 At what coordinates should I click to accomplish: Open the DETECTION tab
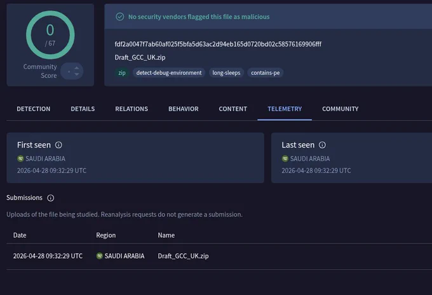pyautogui.click(x=34, y=109)
